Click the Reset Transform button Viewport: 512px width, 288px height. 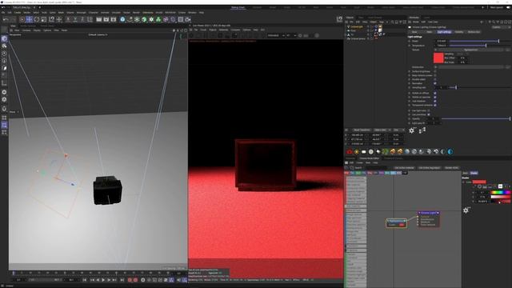[362, 130]
